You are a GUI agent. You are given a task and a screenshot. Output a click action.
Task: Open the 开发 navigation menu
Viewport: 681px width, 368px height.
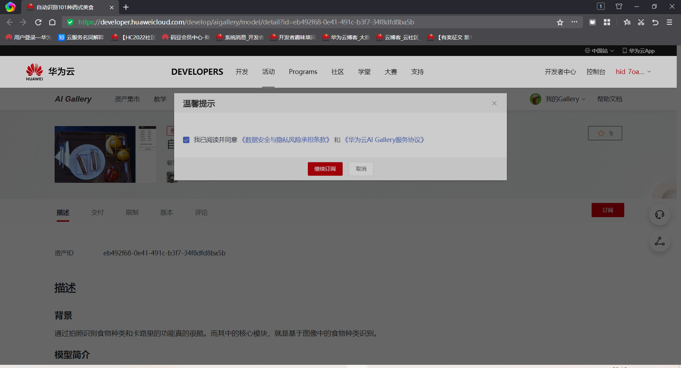click(x=242, y=72)
